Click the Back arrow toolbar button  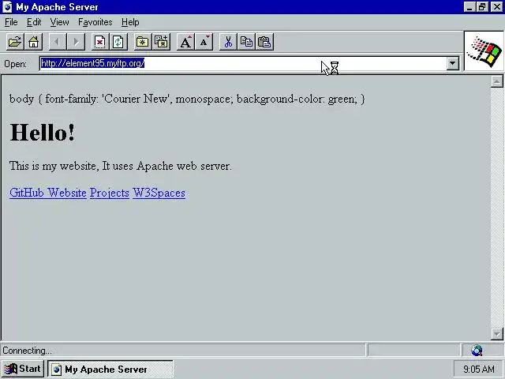pyautogui.click(x=58, y=42)
